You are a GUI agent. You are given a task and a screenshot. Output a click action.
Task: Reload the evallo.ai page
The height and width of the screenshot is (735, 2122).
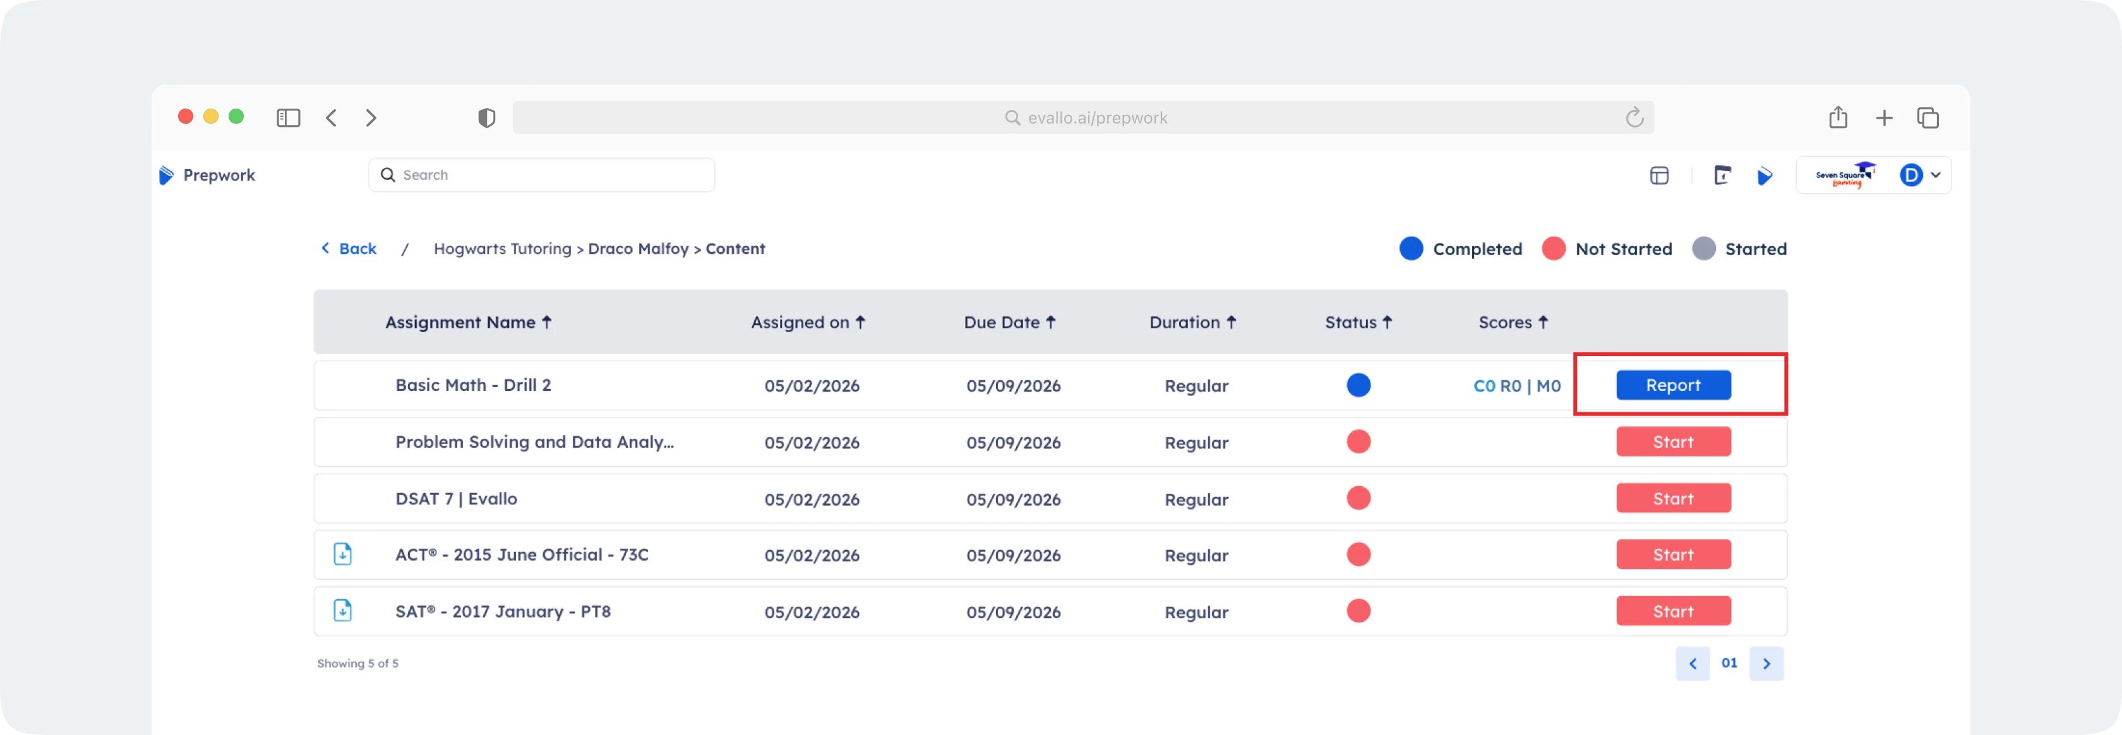pyautogui.click(x=1634, y=118)
